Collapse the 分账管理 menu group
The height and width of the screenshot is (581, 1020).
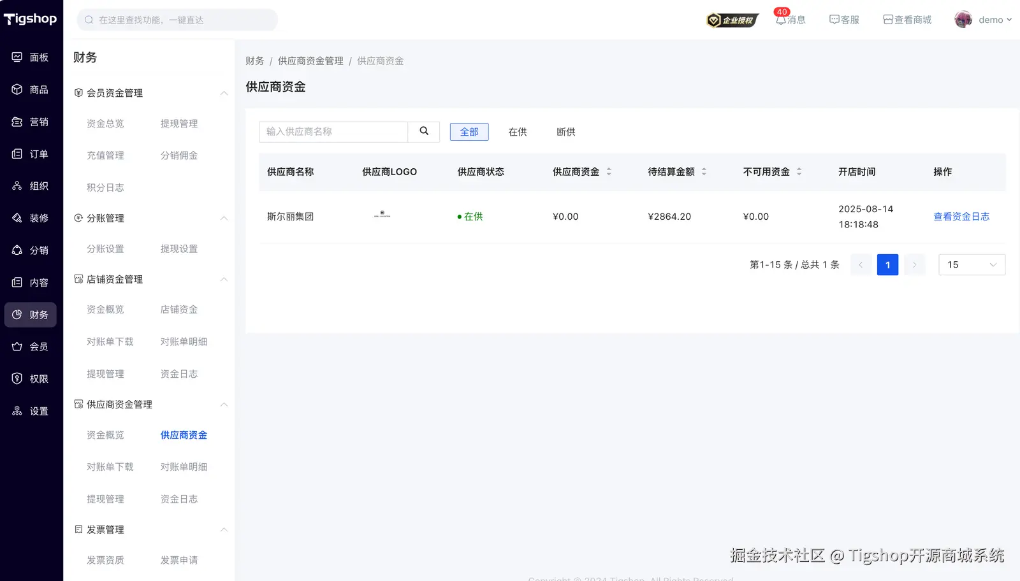(224, 219)
